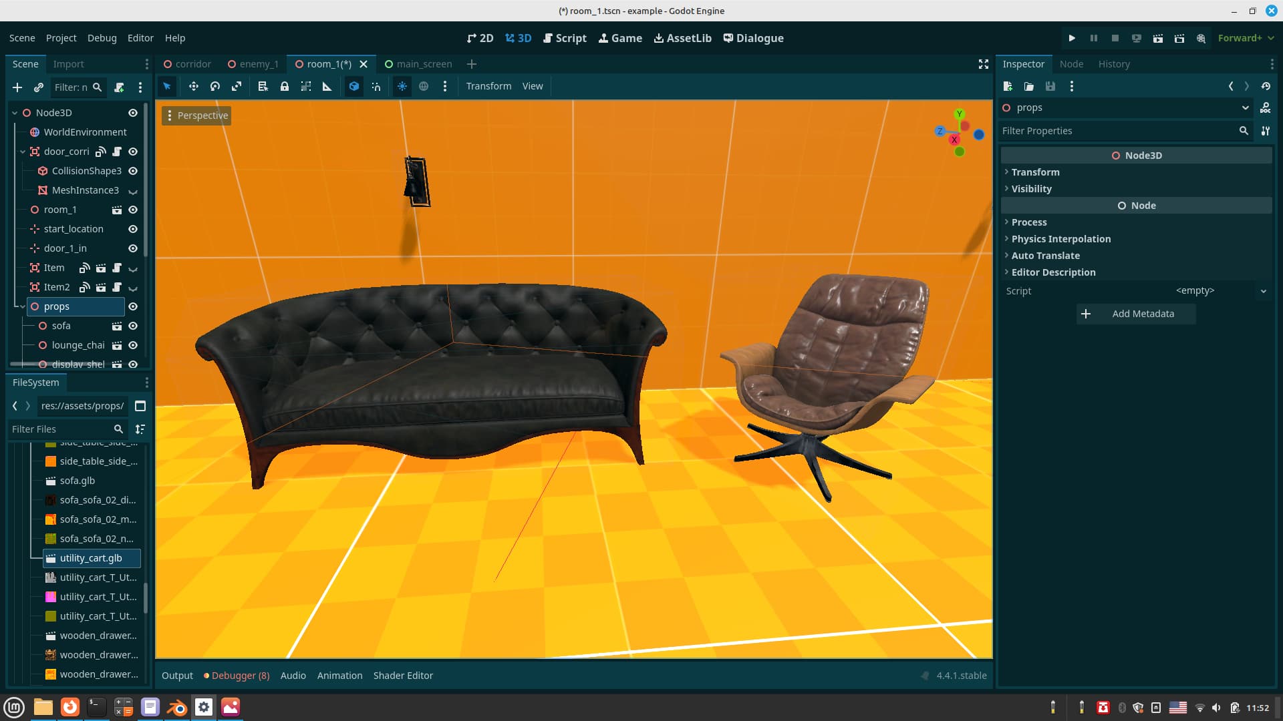Lock the selected node with the padlock icon
Screen dimensions: 1283x721
click(x=284, y=86)
